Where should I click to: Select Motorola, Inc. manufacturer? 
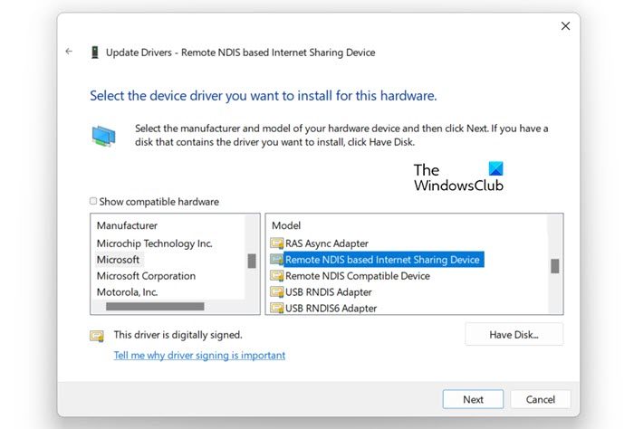click(x=127, y=292)
